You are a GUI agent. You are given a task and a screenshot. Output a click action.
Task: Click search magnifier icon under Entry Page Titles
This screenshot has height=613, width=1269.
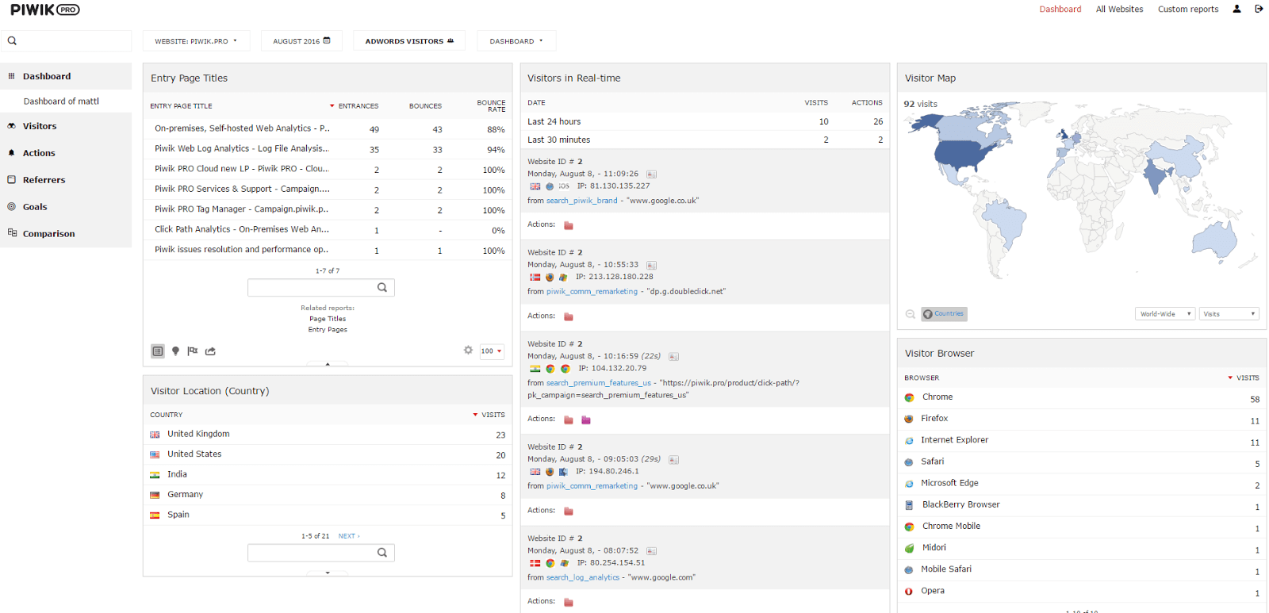pyautogui.click(x=382, y=288)
